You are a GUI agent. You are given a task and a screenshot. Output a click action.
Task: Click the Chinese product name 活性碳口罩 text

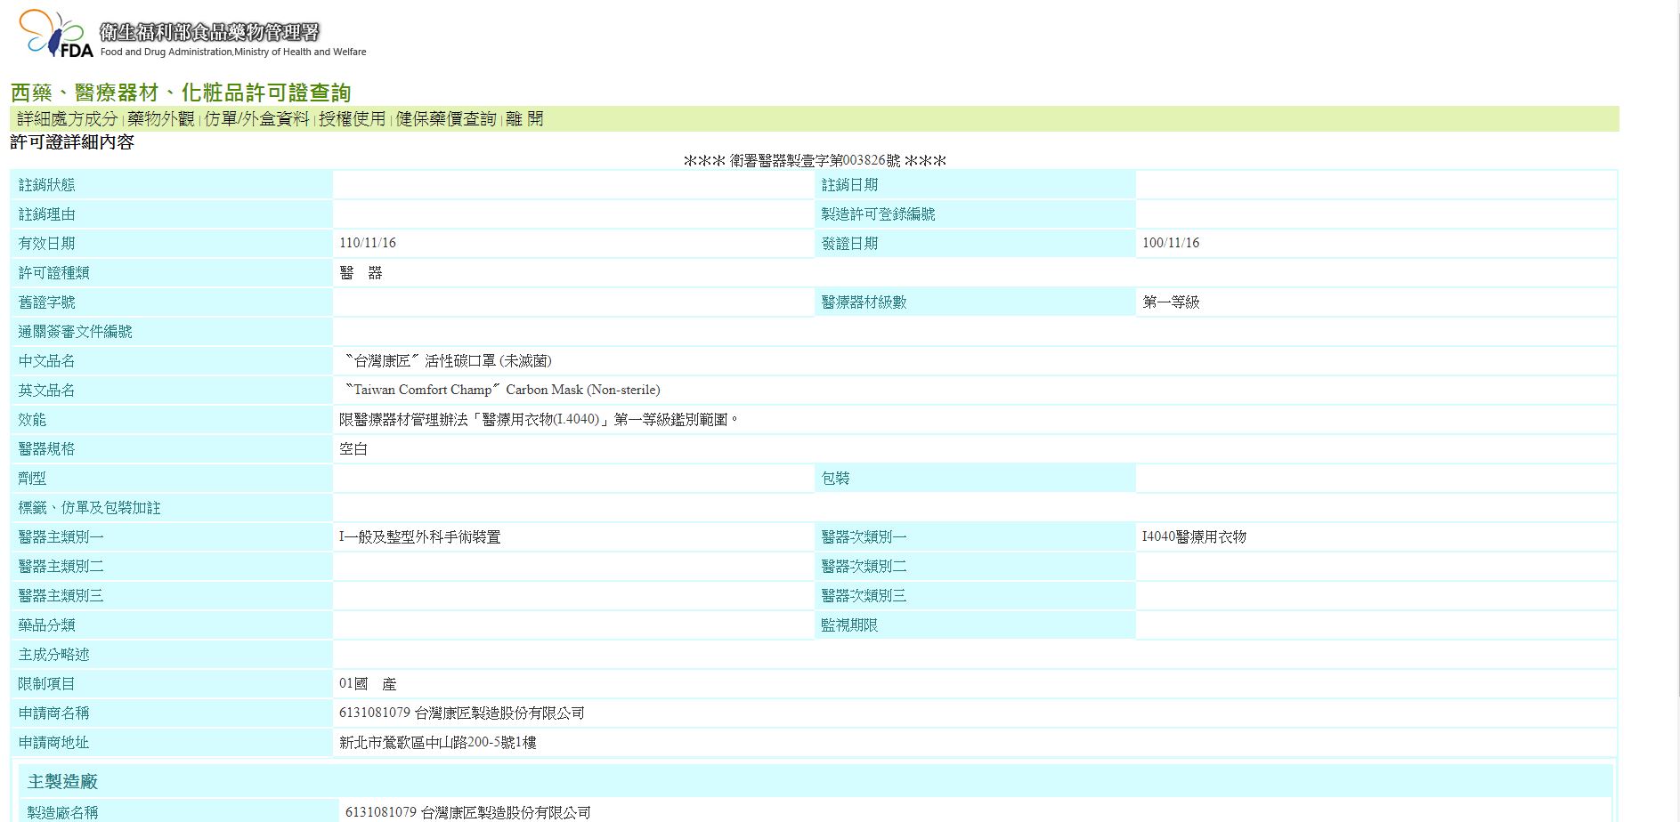coord(448,361)
